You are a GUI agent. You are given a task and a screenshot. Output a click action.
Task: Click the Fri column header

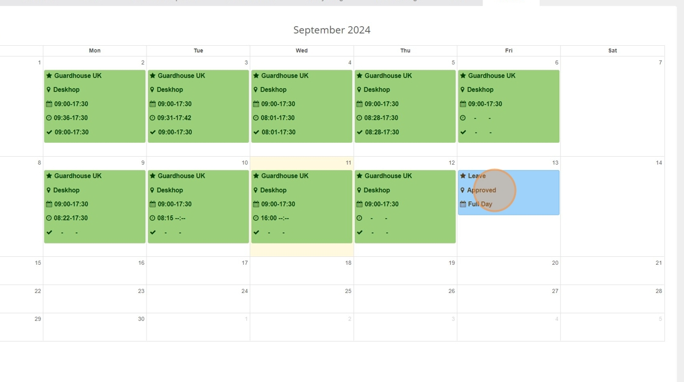coord(509,51)
